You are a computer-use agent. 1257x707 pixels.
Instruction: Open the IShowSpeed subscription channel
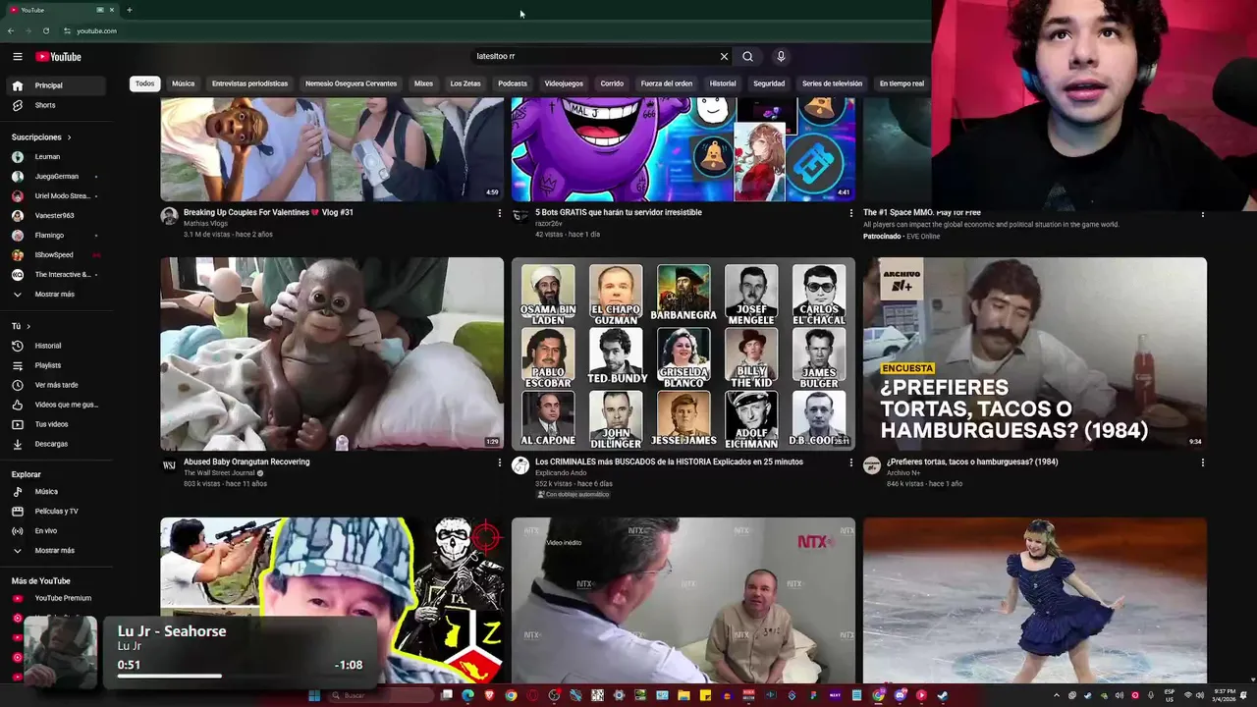click(x=56, y=255)
